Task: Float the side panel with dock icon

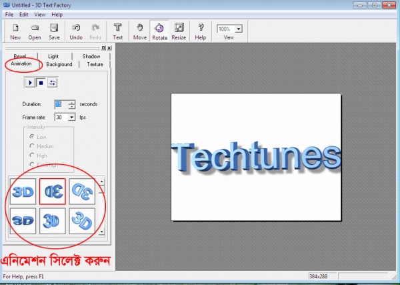Action: [103, 48]
